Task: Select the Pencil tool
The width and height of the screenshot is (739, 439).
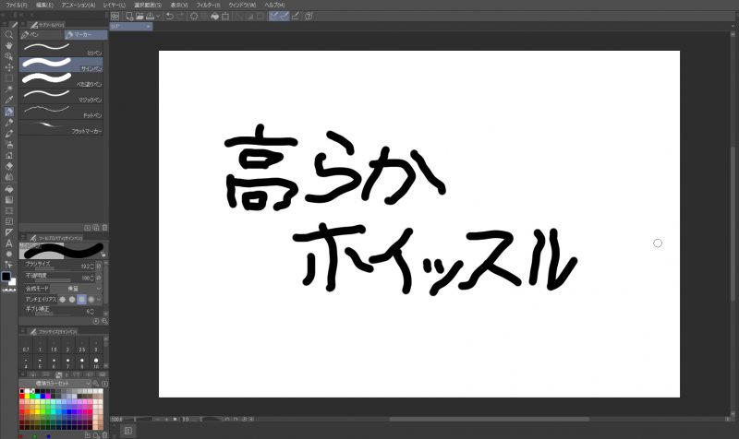Action: [x=8, y=123]
